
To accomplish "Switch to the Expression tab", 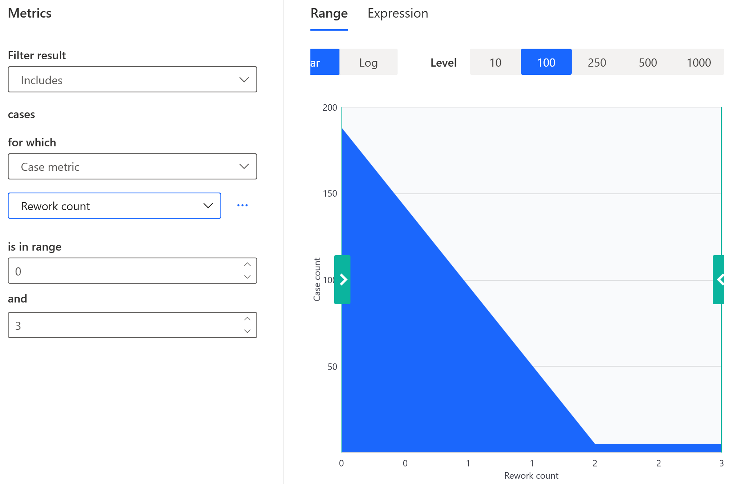I will [x=397, y=13].
